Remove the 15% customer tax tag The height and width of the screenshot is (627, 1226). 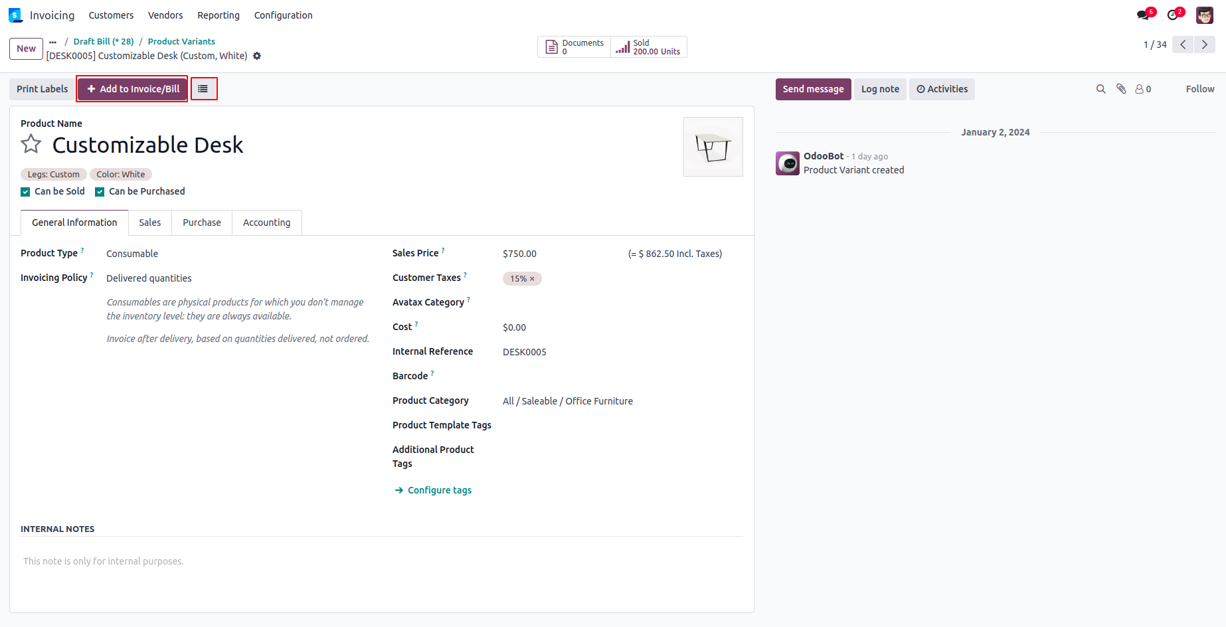(x=532, y=279)
